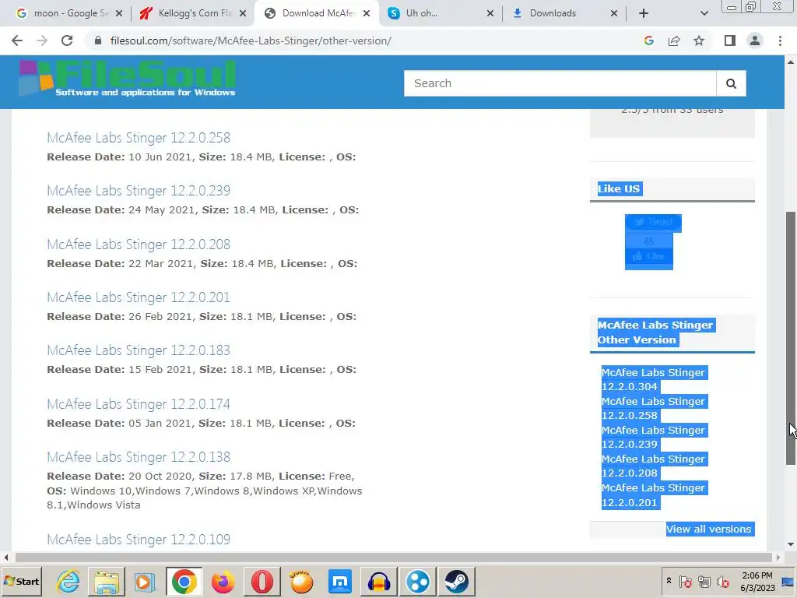Click the Action Center flag tray icon
Image resolution: width=797 pixels, height=598 pixels.
click(685, 581)
